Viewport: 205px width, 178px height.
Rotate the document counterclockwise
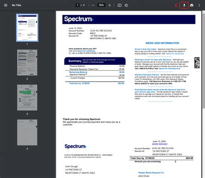pyautogui.click(x=126, y=5)
